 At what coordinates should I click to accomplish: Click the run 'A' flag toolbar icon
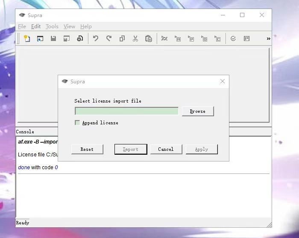178,38
